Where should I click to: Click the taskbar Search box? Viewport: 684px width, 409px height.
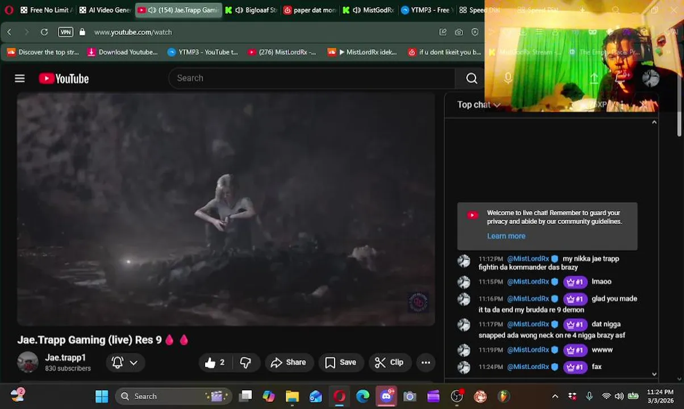click(x=173, y=397)
